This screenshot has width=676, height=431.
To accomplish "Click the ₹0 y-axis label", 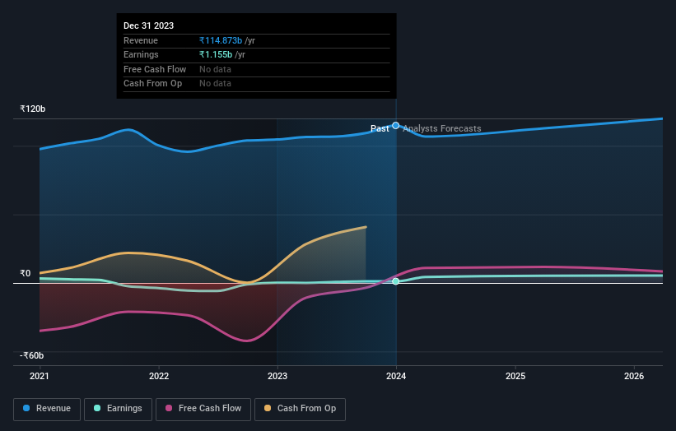I will (x=26, y=273).
